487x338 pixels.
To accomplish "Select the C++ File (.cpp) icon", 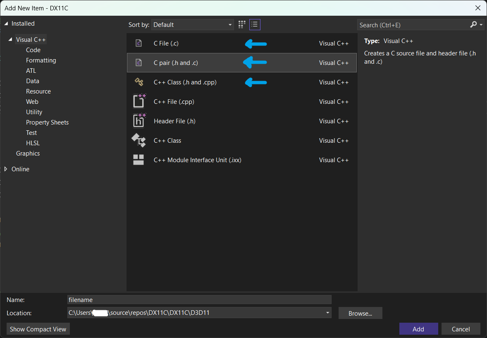I will tap(139, 102).
